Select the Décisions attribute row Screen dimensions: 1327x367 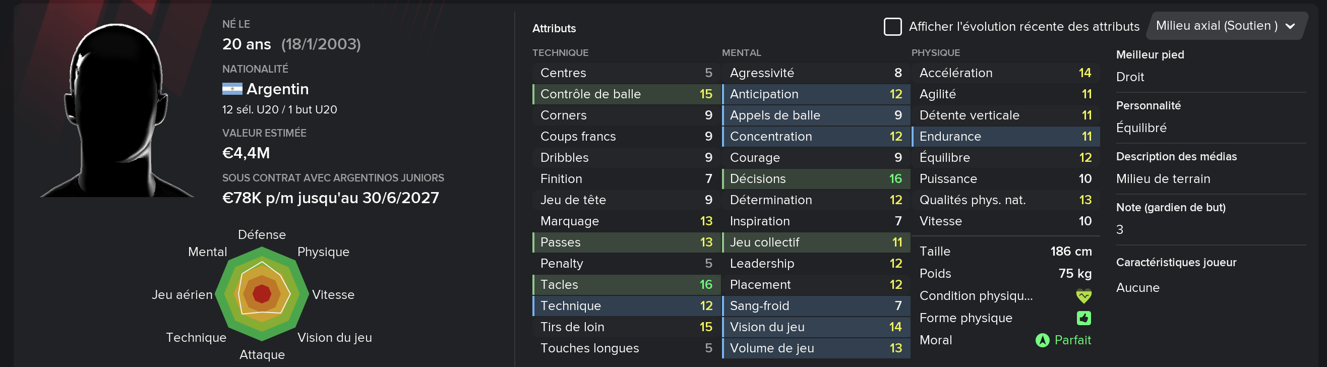point(816,178)
